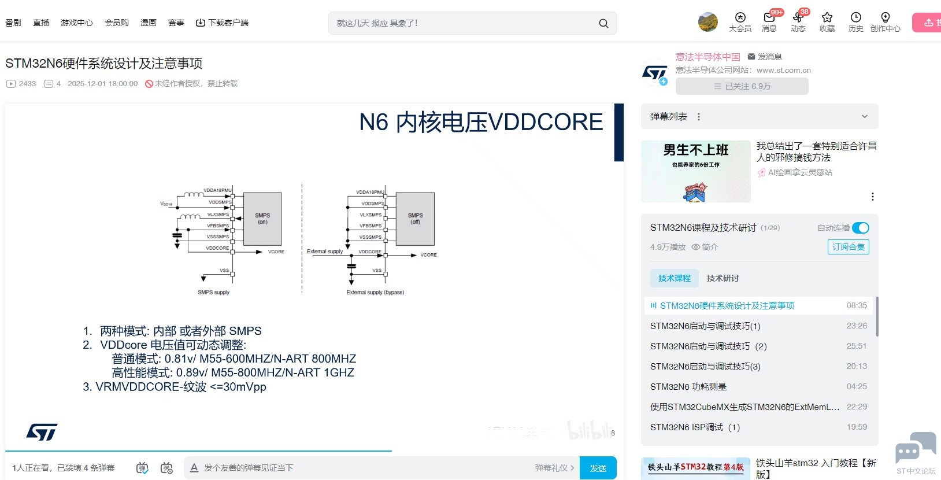Open more options for the recommended ad card
Image resolution: width=941 pixels, height=480 pixels.
point(872,197)
